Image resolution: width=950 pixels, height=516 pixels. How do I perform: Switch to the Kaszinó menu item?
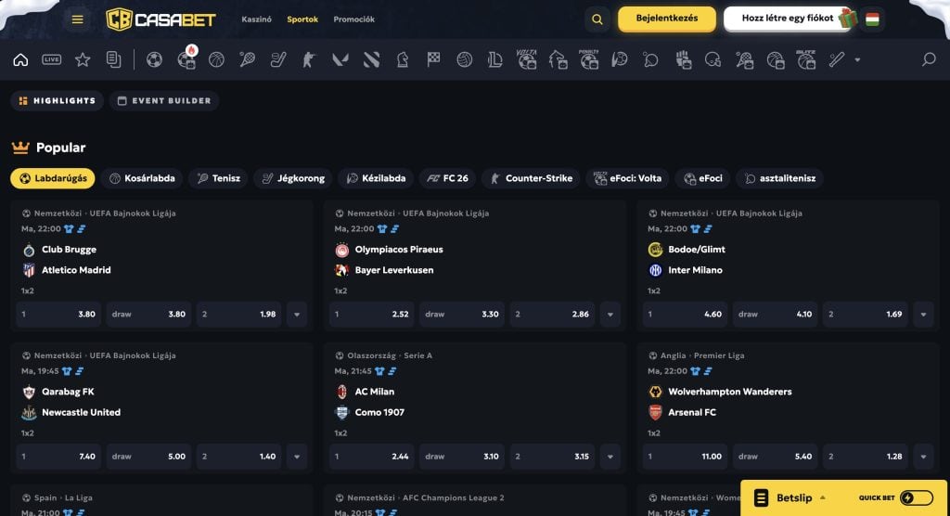pyautogui.click(x=256, y=19)
